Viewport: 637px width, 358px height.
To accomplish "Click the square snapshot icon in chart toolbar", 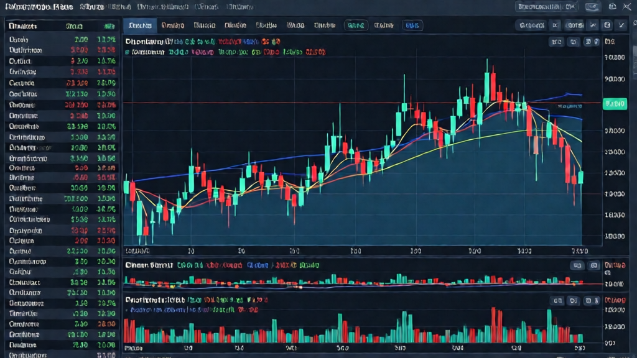I will click(607, 25).
